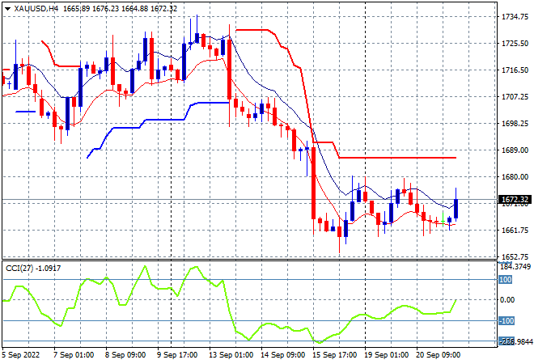The image size is (534, 364).
Task: Click the 20 Sep 09:00 time label
Action: [438, 355]
